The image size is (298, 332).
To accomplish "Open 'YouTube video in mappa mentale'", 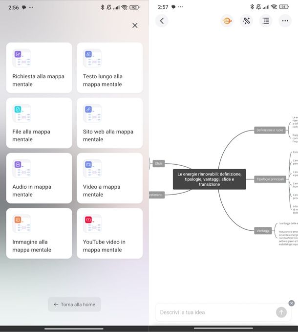I will 109,233.
